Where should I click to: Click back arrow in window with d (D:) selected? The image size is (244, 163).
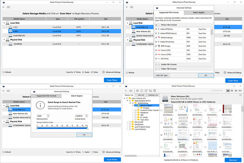click(4, 7)
